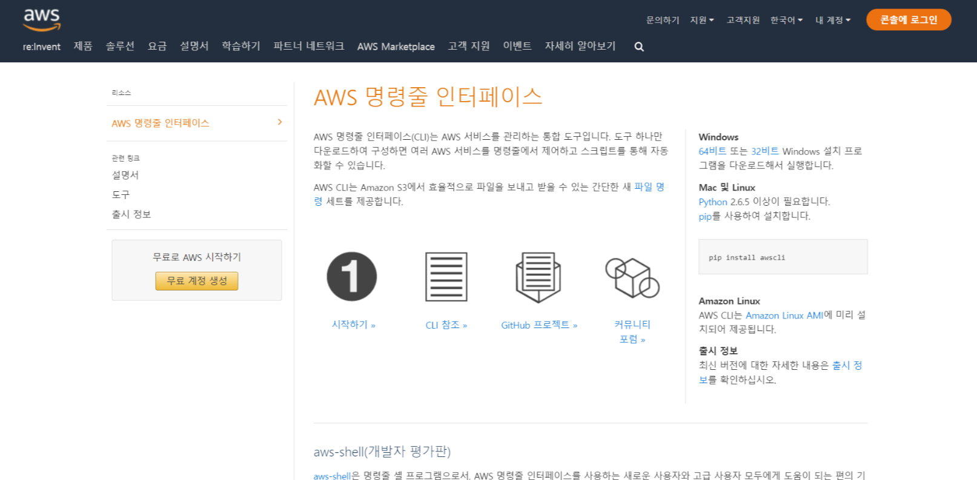Open 도구 in the sidebar
This screenshot has height=480, width=977.
point(121,195)
